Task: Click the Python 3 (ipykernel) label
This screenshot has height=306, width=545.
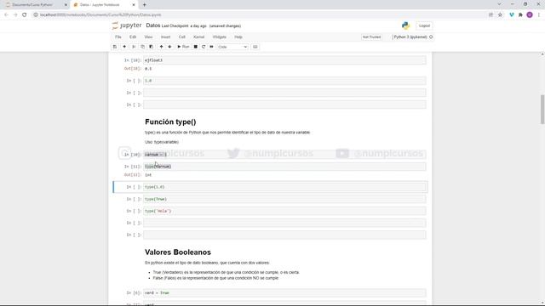Action: (x=410, y=37)
